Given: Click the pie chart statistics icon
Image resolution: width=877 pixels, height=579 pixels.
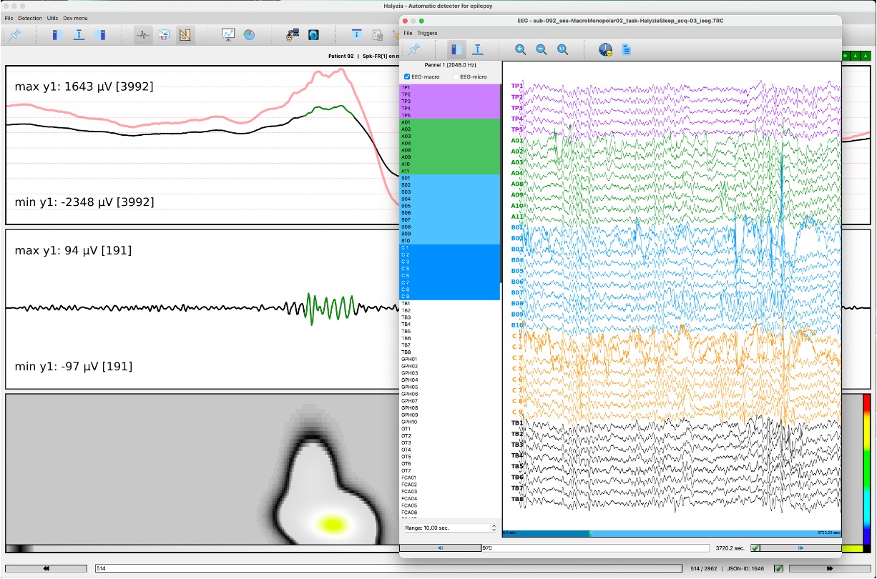Looking at the screenshot, I should pyautogui.click(x=249, y=34).
